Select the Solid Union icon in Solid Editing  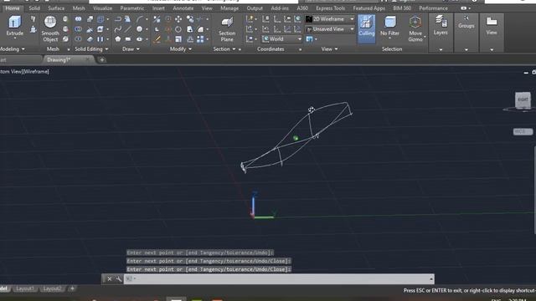click(x=78, y=19)
